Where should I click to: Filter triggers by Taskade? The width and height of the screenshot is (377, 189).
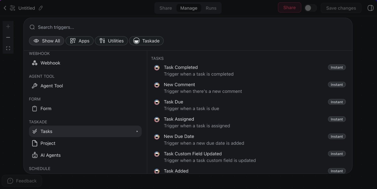146,41
